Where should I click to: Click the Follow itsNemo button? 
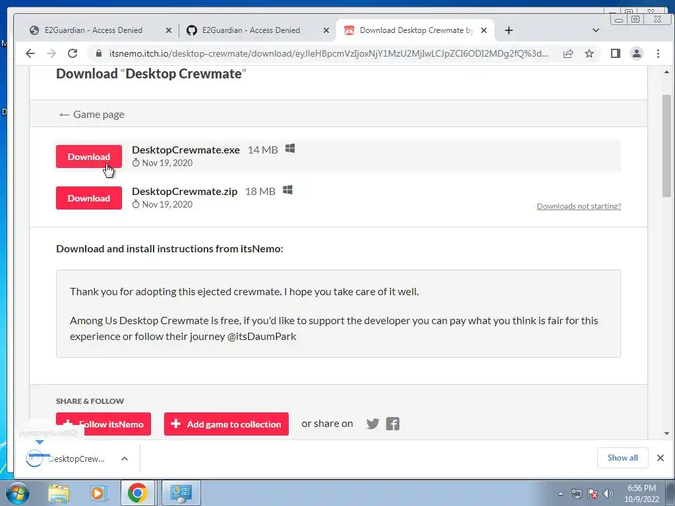pyautogui.click(x=103, y=424)
